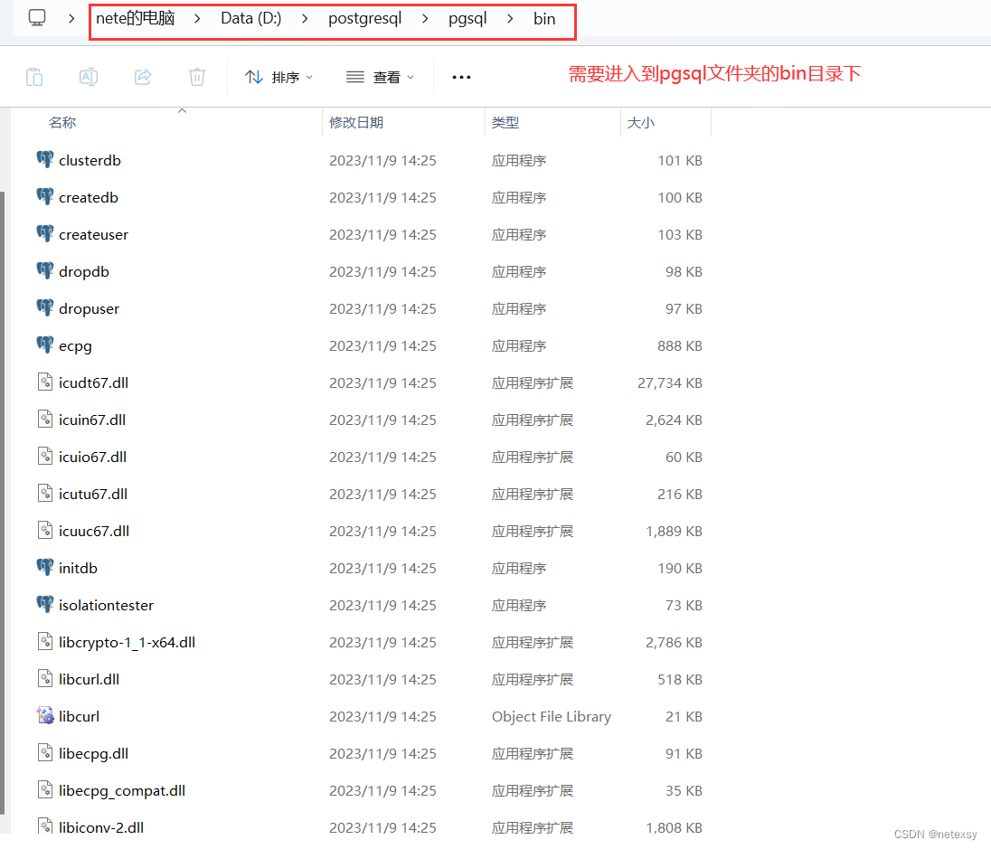Click the clusterdb file name

[90, 160]
